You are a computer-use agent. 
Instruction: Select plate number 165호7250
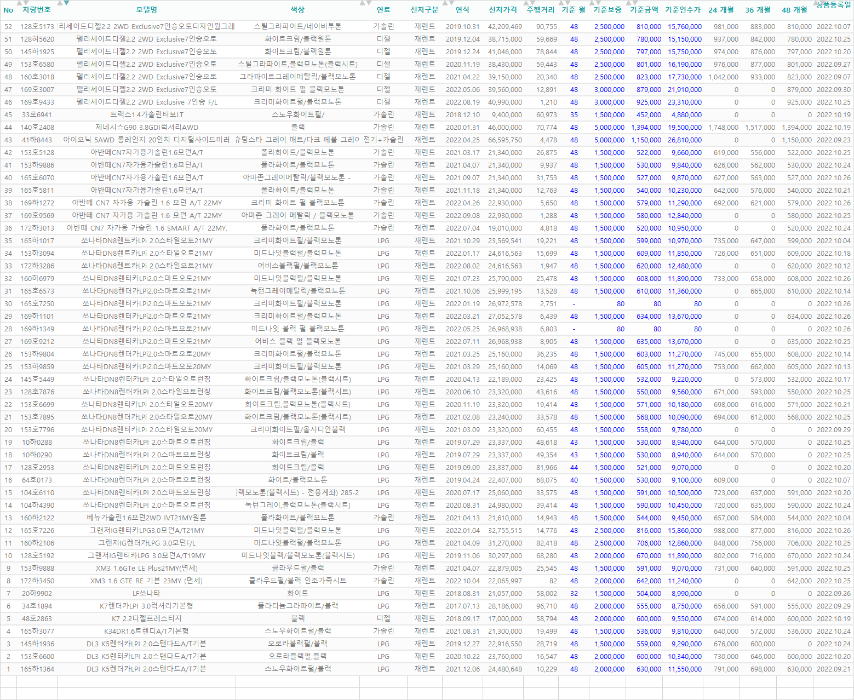point(37,304)
